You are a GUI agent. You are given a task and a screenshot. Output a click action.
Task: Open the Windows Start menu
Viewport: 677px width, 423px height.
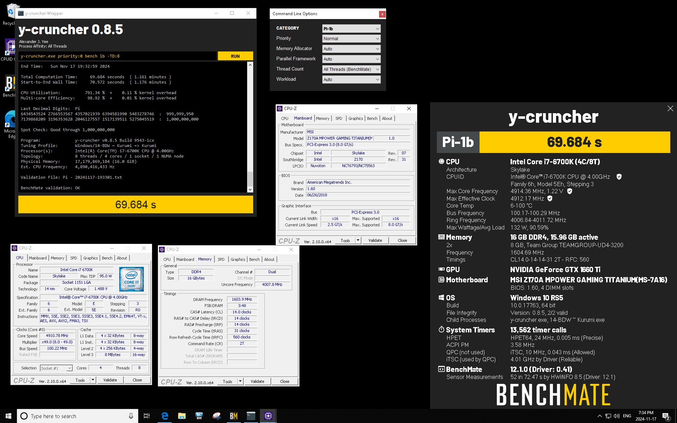[8, 416]
